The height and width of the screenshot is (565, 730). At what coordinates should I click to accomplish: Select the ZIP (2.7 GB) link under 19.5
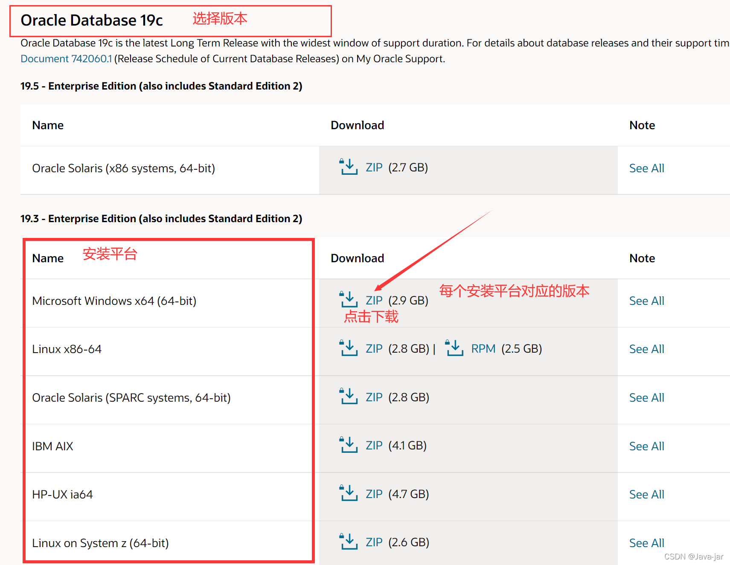(x=374, y=167)
